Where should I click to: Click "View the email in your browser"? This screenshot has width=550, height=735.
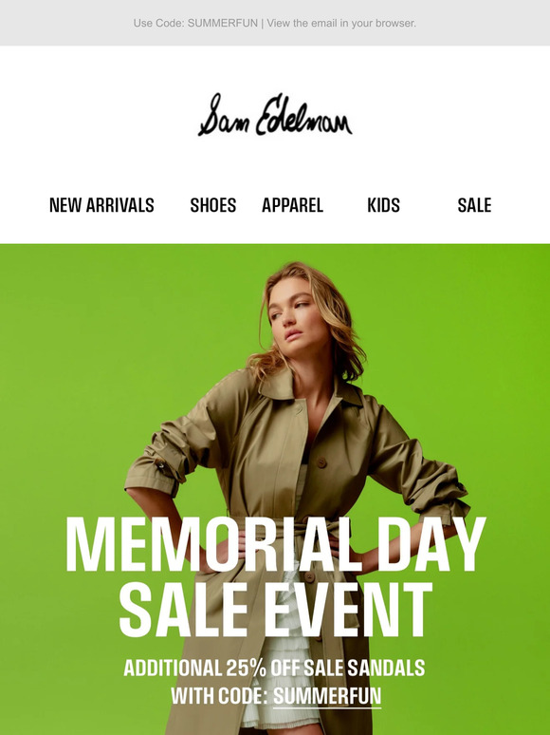(341, 23)
